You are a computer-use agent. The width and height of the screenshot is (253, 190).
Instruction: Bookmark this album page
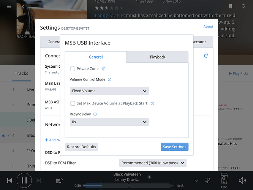[x=230, y=6]
